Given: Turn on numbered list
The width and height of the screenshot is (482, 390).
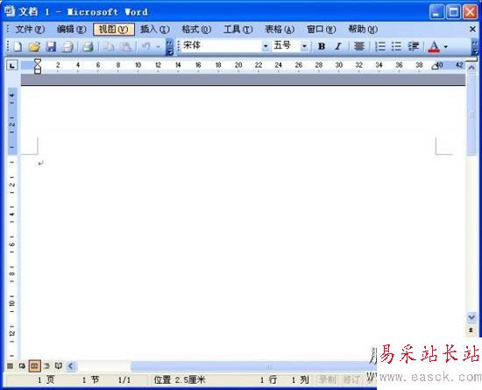Looking at the screenshot, I should (x=380, y=46).
